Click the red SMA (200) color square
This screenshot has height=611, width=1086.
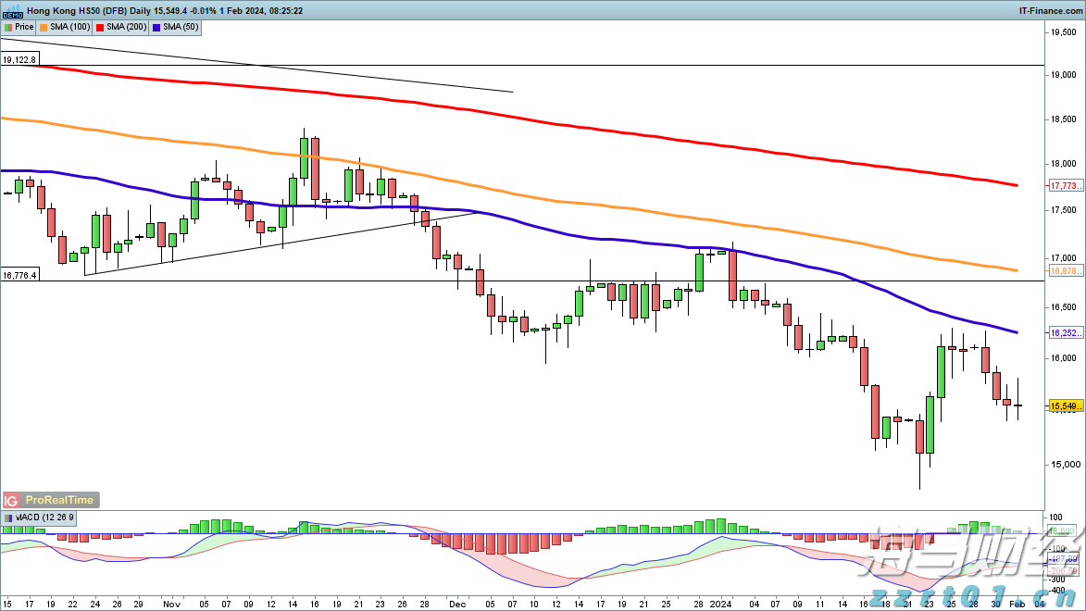pyautogui.click(x=100, y=27)
